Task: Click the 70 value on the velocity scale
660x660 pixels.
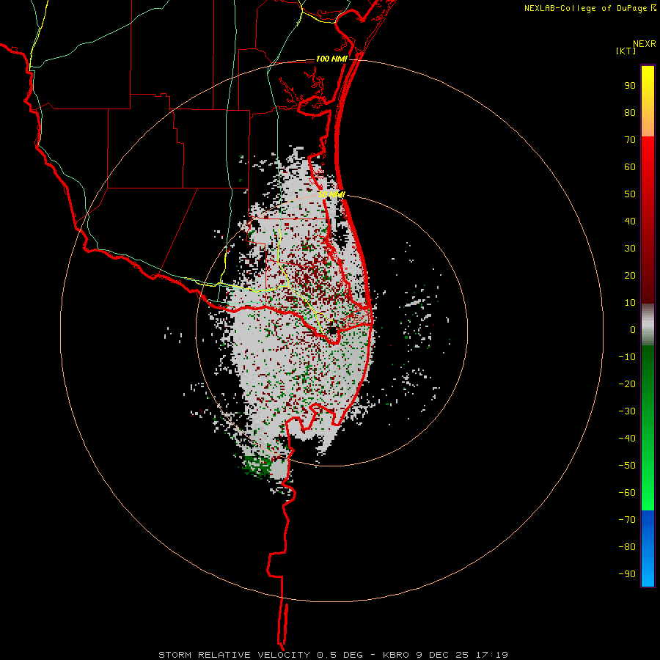Action: (x=630, y=140)
